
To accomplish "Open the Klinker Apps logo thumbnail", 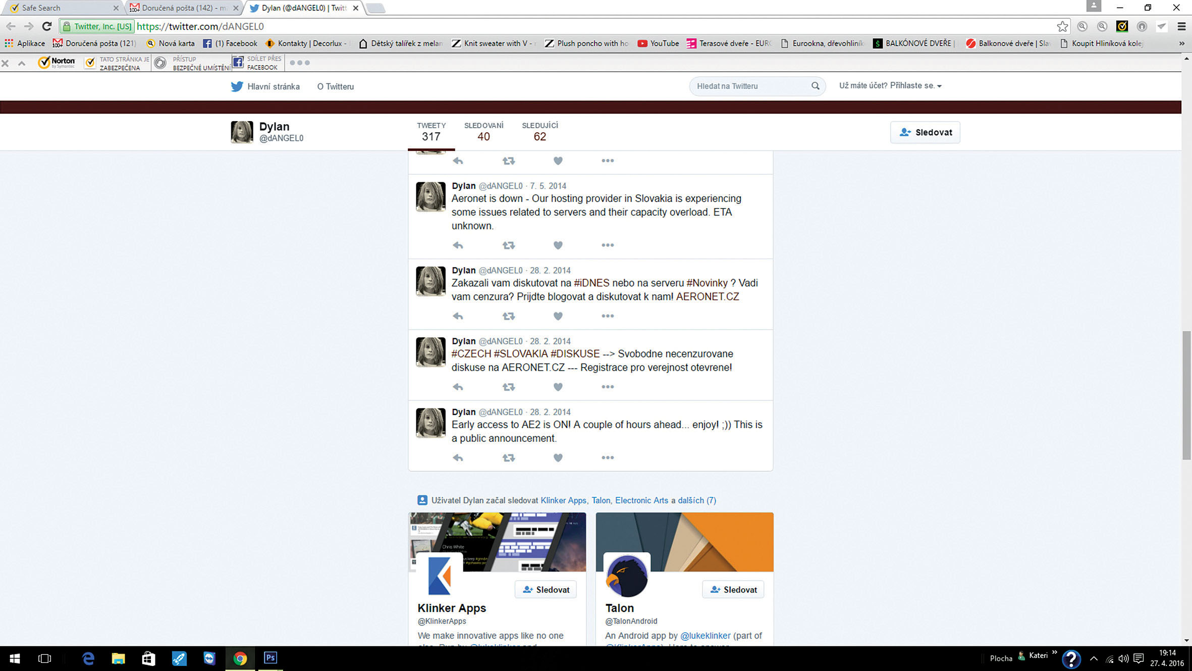I will [x=439, y=576].
